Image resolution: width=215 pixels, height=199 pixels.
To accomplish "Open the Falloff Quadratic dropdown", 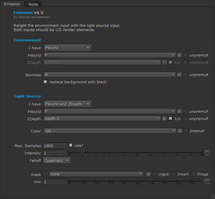I will tap(57, 160).
